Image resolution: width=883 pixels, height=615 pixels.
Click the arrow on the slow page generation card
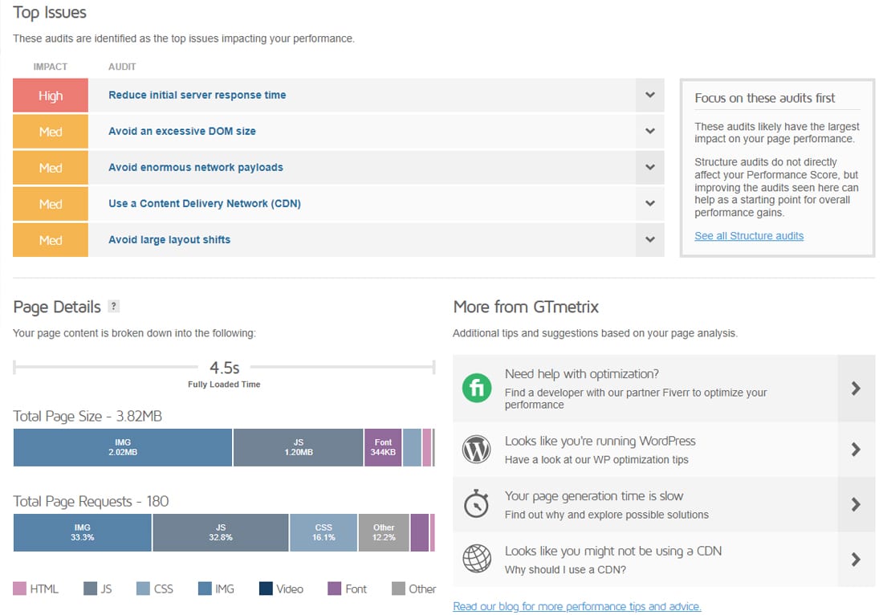point(856,504)
